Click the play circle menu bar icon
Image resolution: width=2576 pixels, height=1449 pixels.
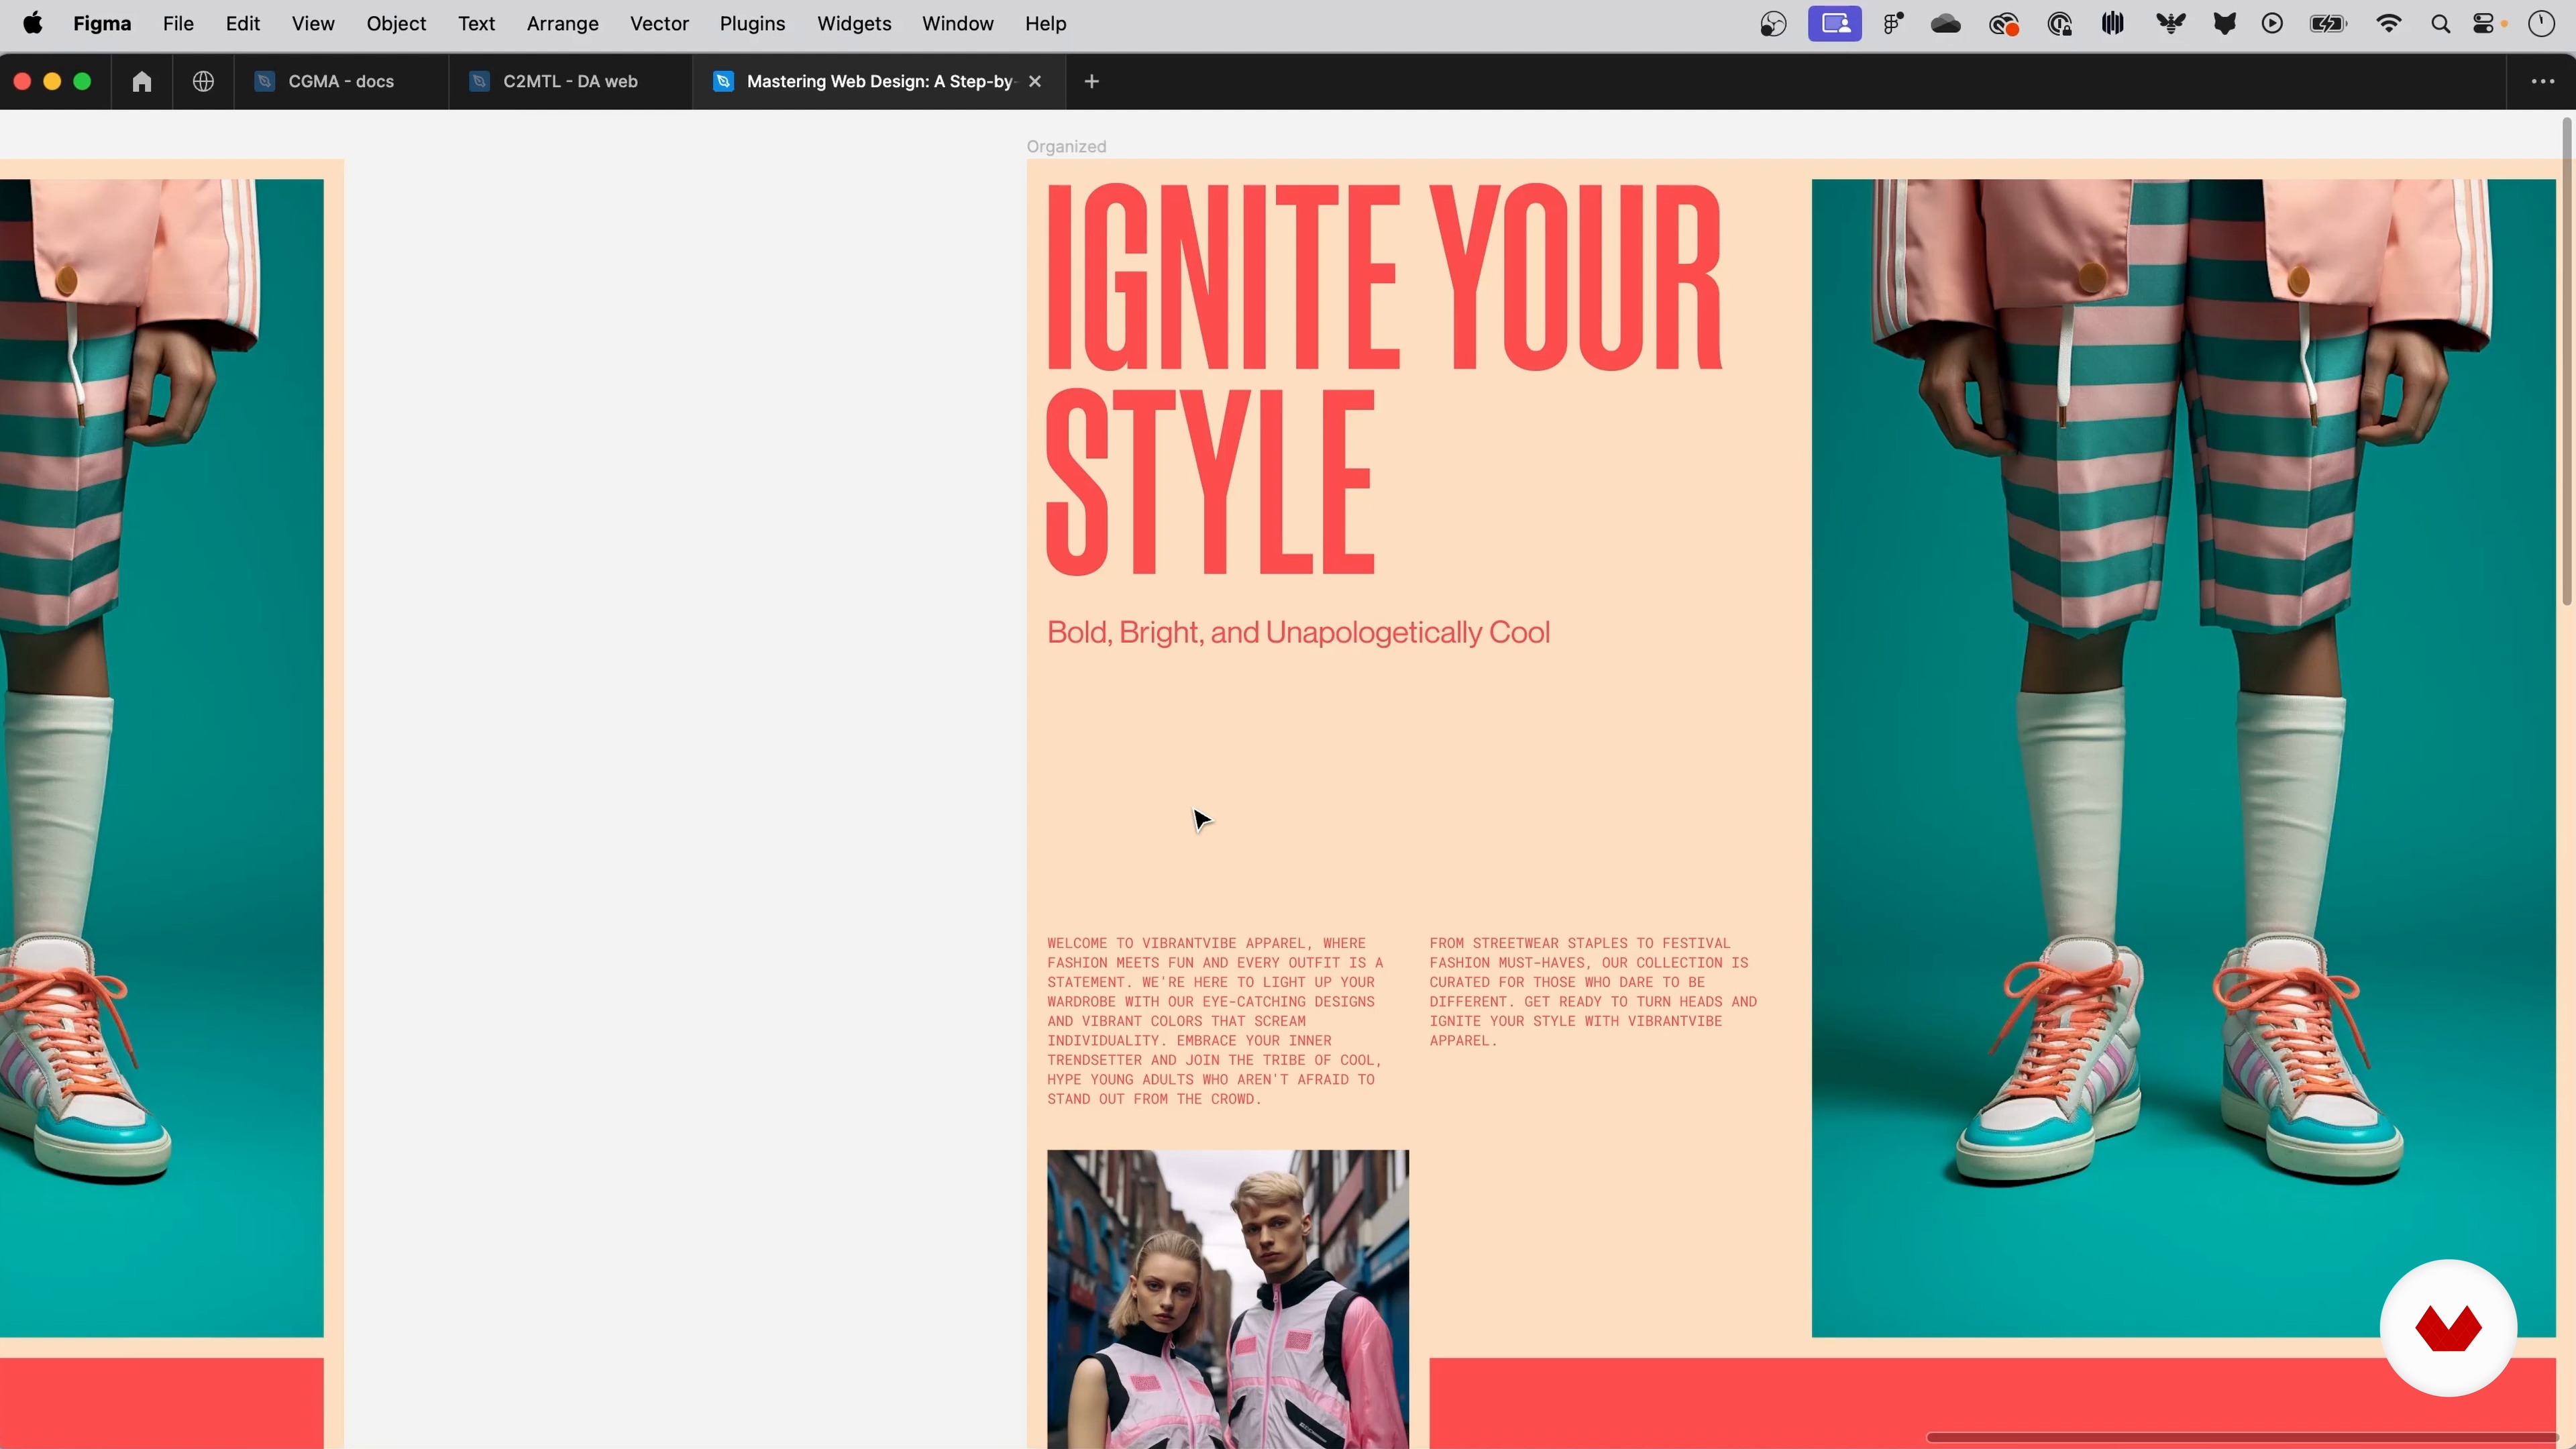[x=2272, y=24]
